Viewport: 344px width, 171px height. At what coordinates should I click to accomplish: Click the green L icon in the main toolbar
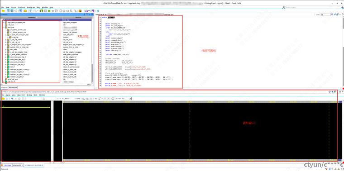pos(42,11)
